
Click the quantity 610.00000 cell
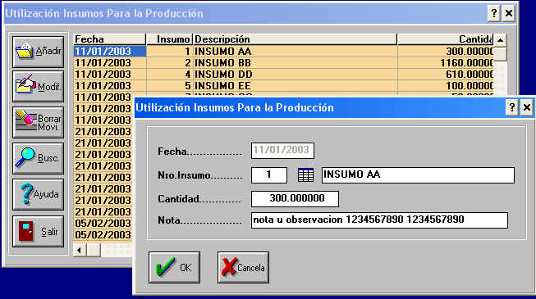click(x=446, y=74)
